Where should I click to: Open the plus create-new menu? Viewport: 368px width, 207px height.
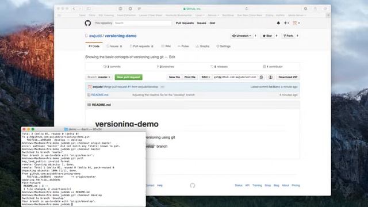(x=286, y=23)
